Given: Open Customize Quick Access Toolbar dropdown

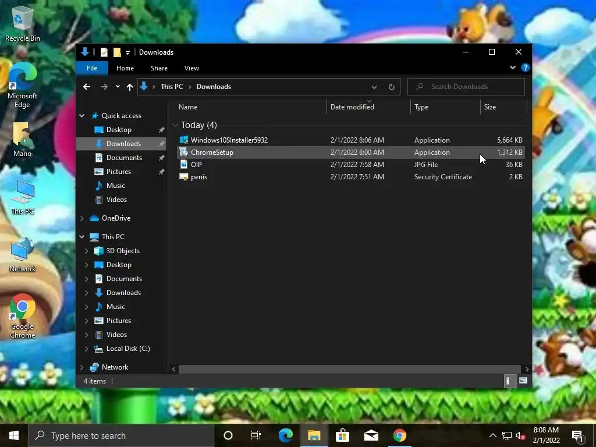Looking at the screenshot, I should pos(127,52).
